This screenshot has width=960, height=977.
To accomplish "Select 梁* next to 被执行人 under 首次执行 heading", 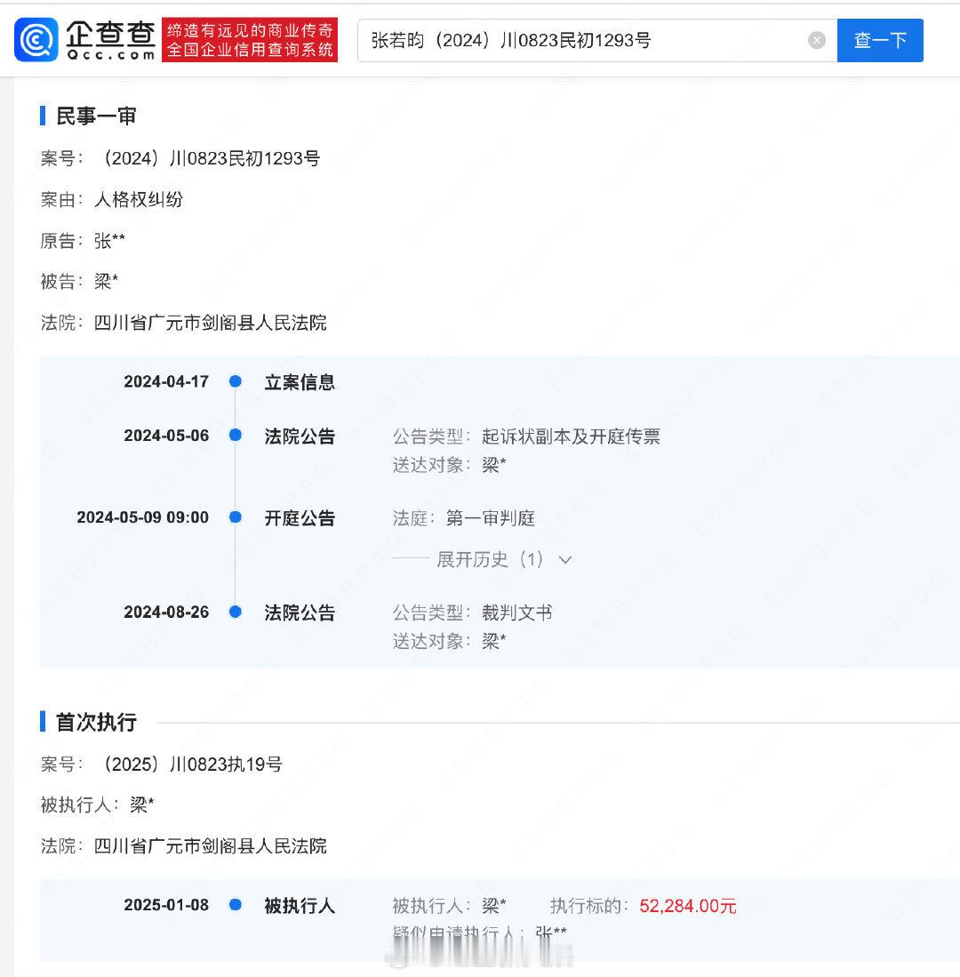I will 141,805.
